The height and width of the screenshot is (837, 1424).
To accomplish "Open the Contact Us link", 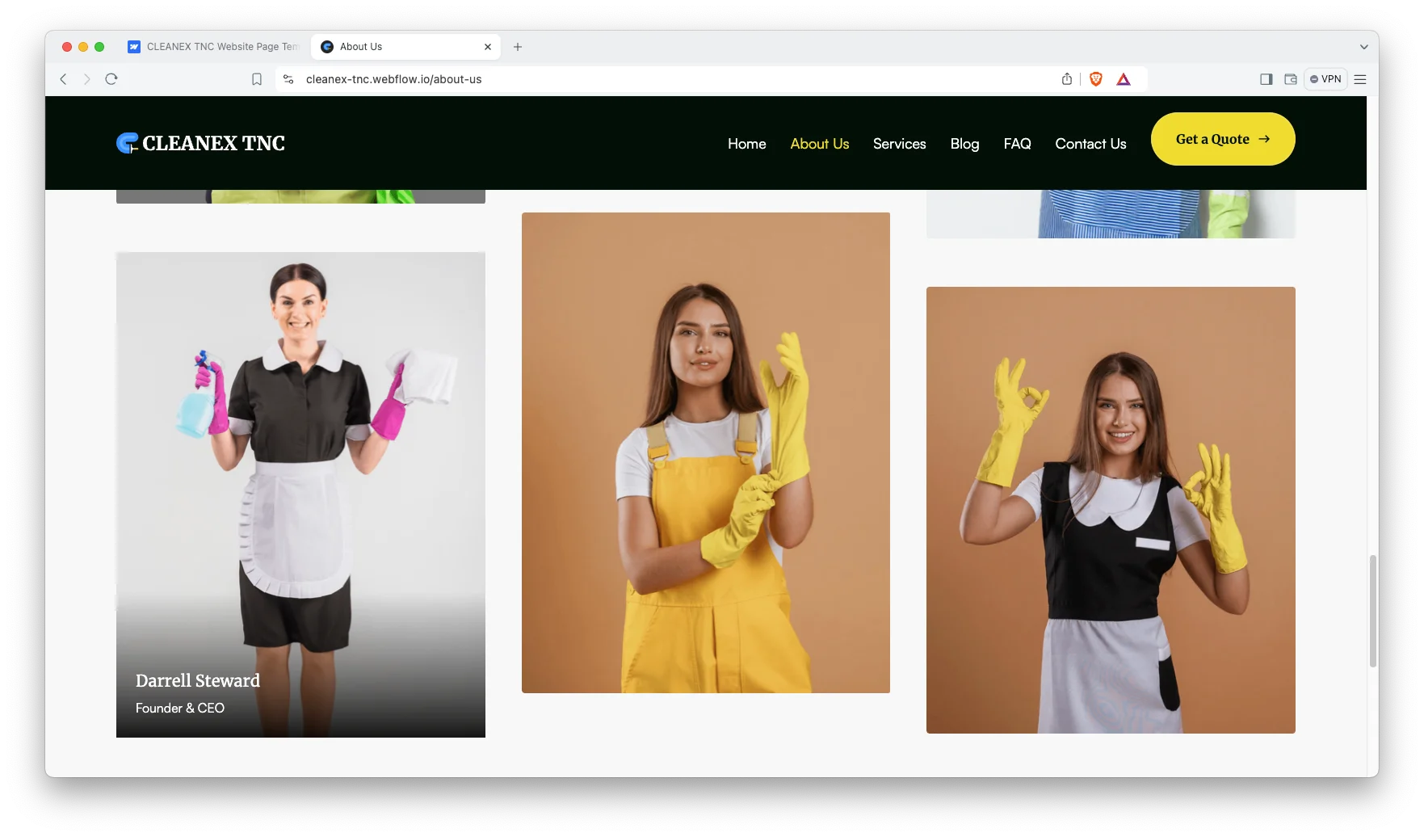I will coord(1090,144).
